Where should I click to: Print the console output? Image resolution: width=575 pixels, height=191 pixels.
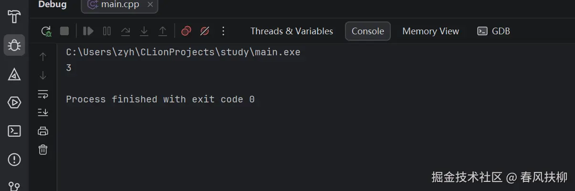(43, 131)
